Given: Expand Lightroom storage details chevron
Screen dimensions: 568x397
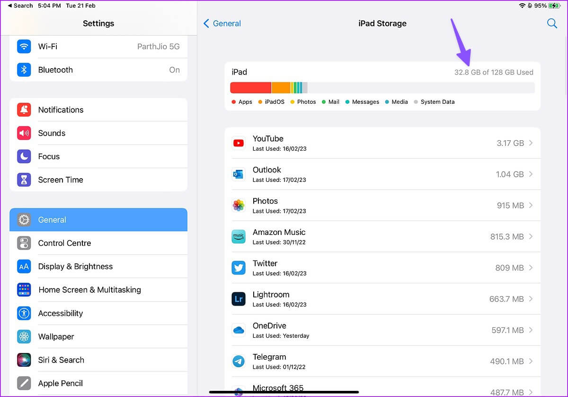Looking at the screenshot, I should (531, 299).
